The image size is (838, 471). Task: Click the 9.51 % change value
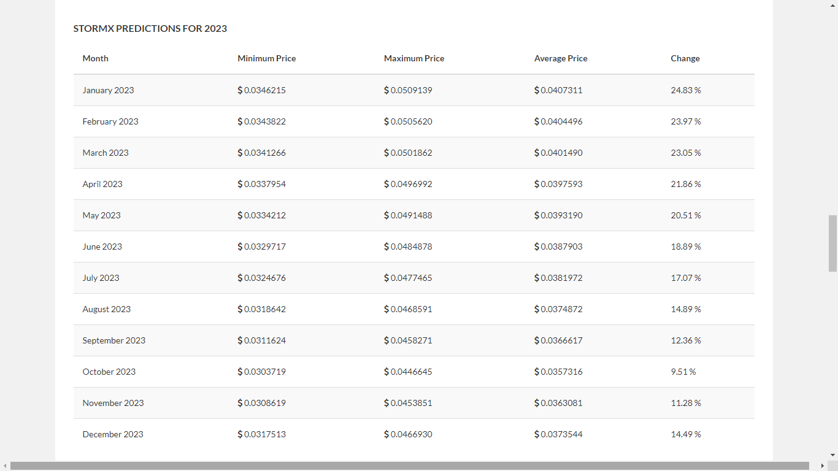(x=683, y=372)
